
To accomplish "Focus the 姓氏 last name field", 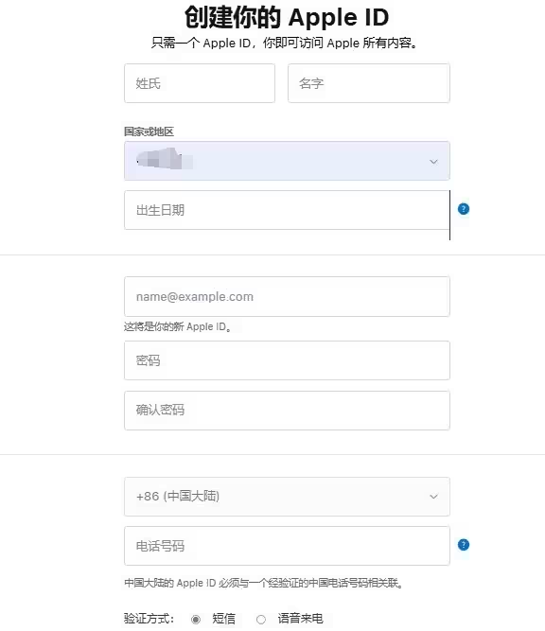I will click(x=200, y=83).
